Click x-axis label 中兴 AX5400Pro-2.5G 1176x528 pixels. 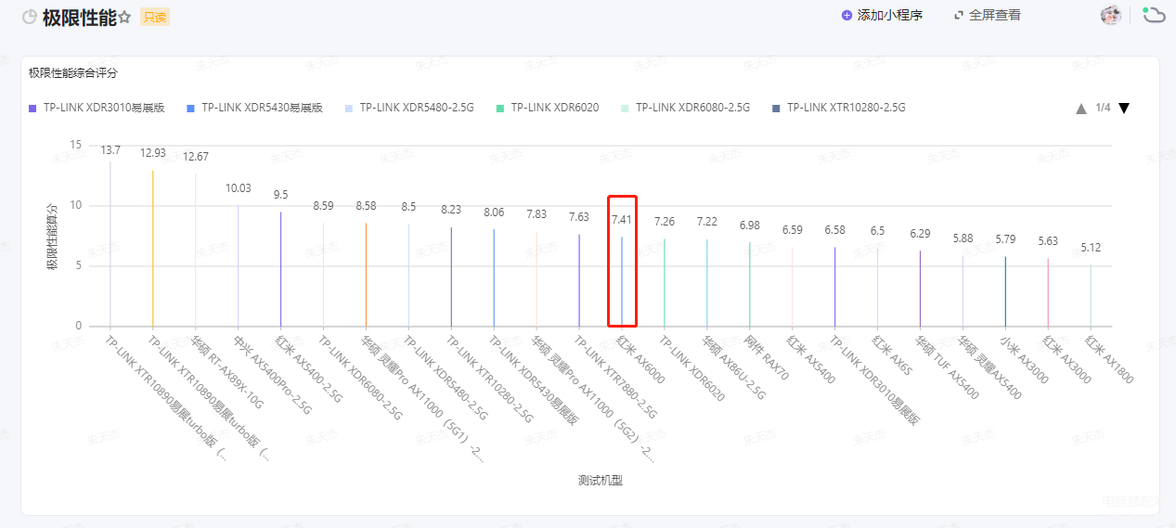(x=272, y=375)
